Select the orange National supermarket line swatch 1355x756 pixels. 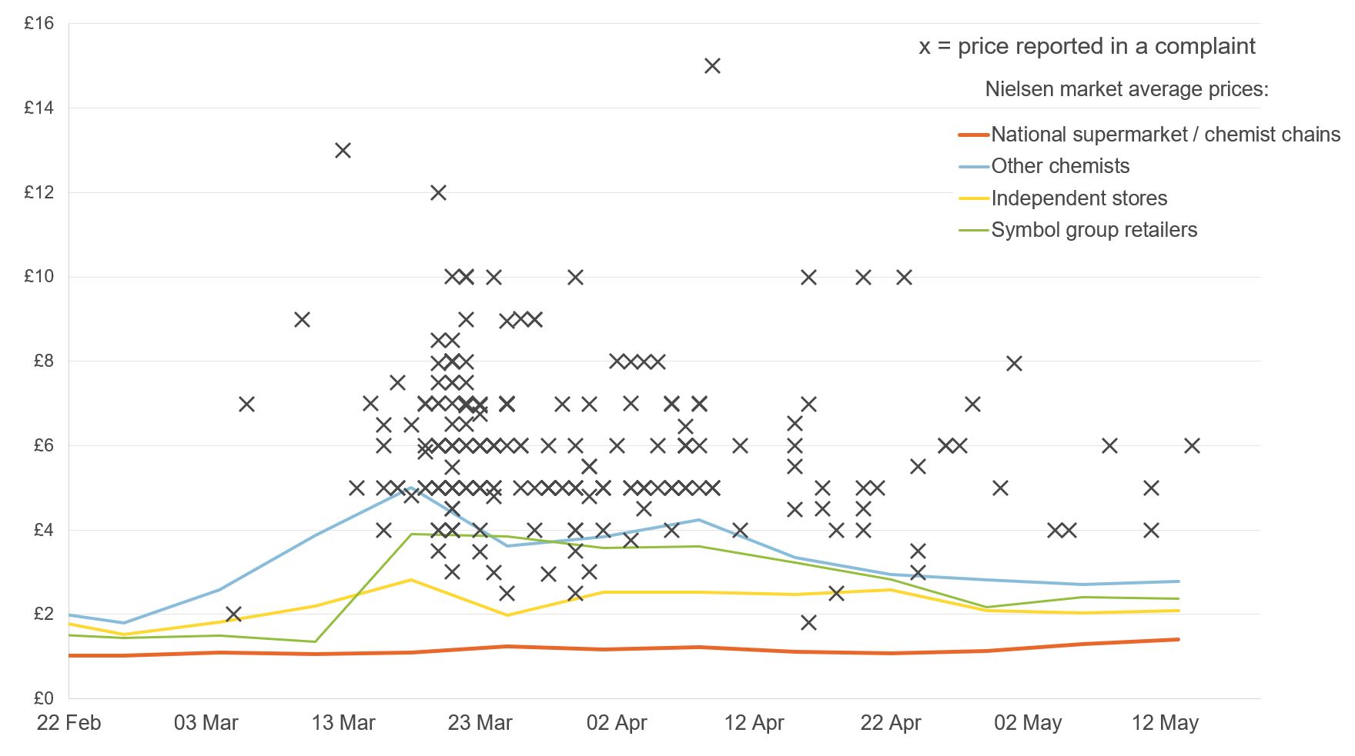[972, 134]
